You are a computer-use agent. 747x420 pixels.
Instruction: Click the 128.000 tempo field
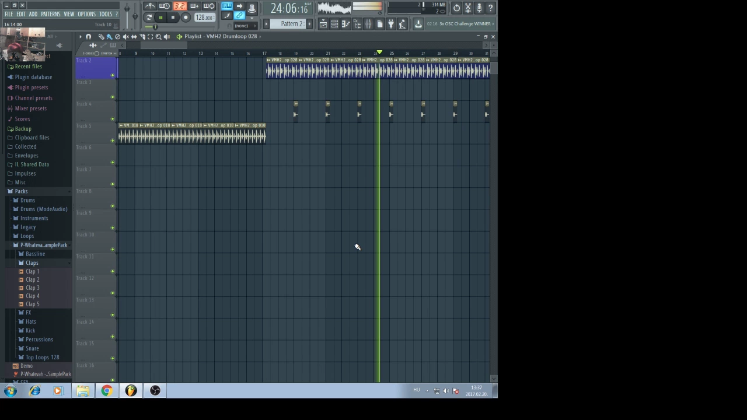(204, 17)
